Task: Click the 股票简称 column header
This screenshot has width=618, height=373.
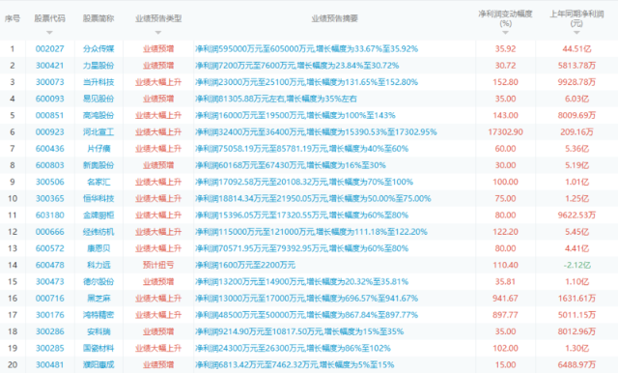Action: [98, 18]
